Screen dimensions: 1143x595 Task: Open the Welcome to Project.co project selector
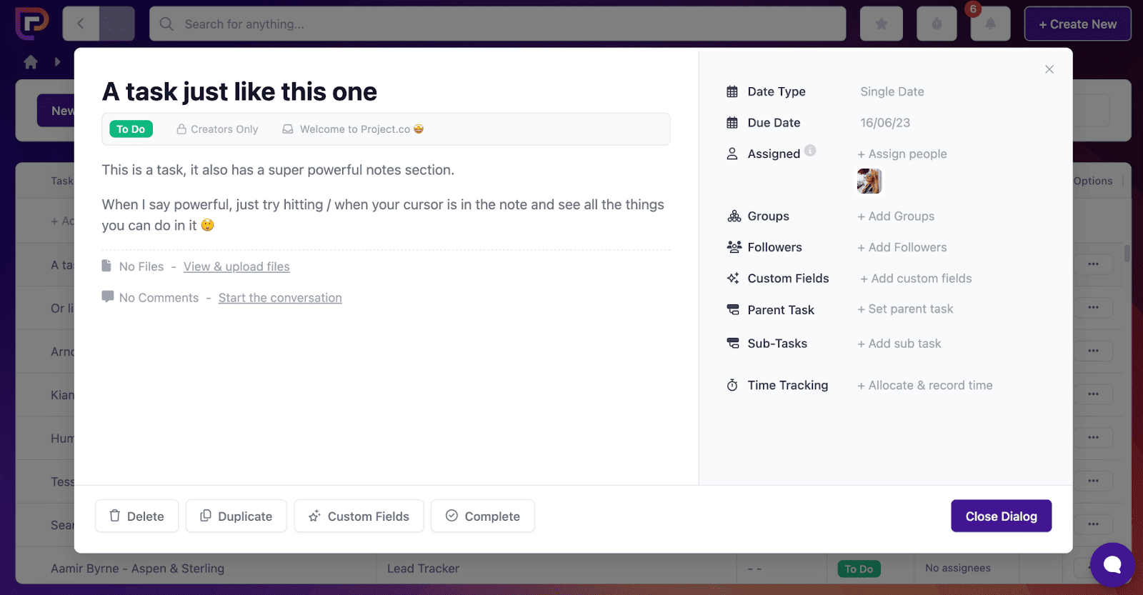point(351,129)
